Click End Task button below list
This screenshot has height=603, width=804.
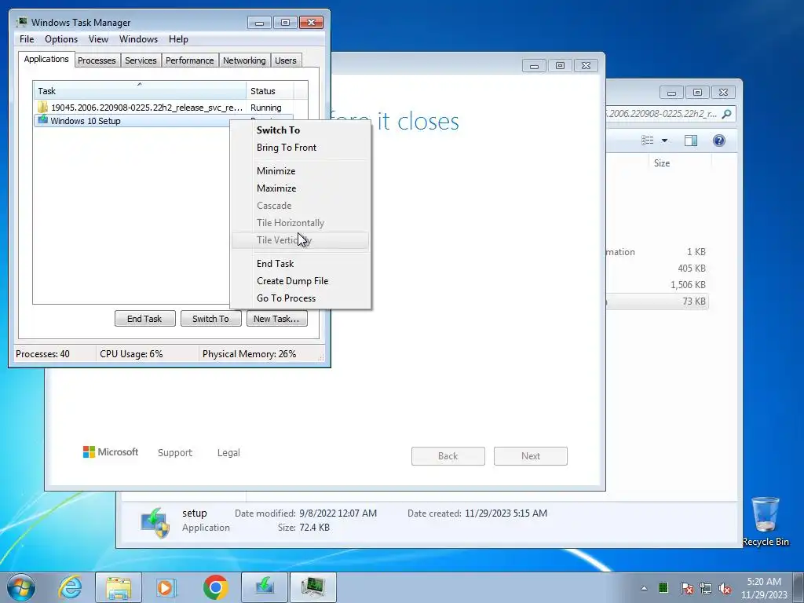[144, 319]
